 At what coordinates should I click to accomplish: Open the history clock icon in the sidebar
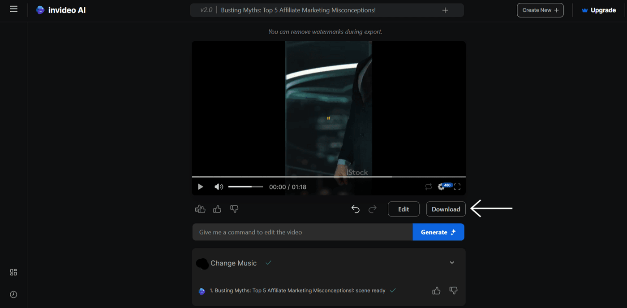tap(13, 294)
